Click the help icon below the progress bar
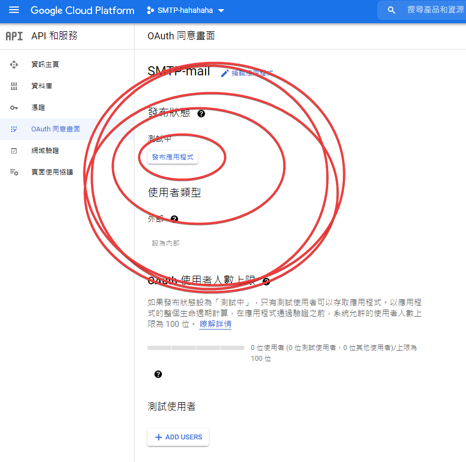This screenshot has height=462, width=466. 158,374
